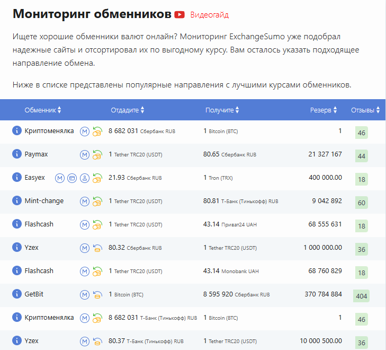Open Easyex exchanger link
This screenshot has height=350, width=386.
pos(35,178)
